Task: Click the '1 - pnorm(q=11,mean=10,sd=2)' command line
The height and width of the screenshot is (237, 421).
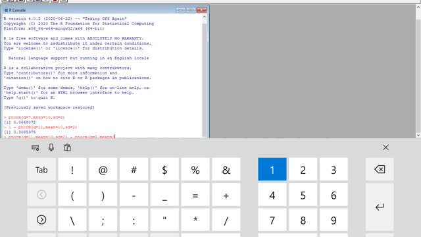Action: pos(42,127)
